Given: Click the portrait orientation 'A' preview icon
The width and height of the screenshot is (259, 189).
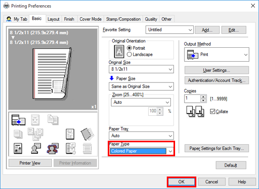Looking at the screenshot, I should click(x=119, y=51).
